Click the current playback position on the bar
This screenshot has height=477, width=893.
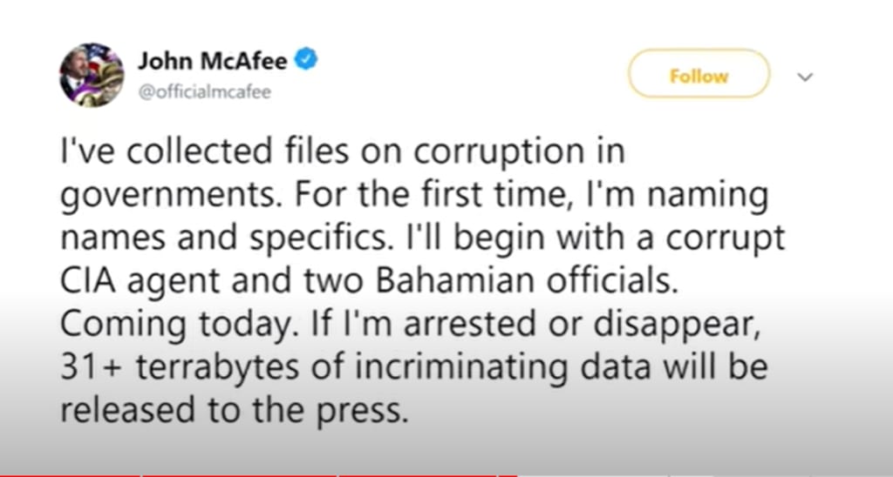coord(516,474)
